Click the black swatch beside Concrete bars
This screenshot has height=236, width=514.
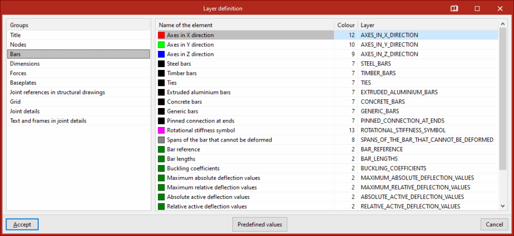[161, 102]
